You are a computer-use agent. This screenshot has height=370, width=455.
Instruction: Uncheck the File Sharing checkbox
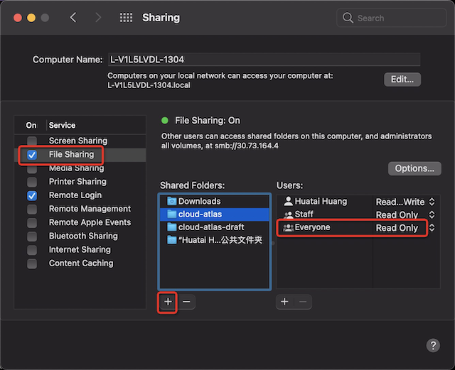32,154
